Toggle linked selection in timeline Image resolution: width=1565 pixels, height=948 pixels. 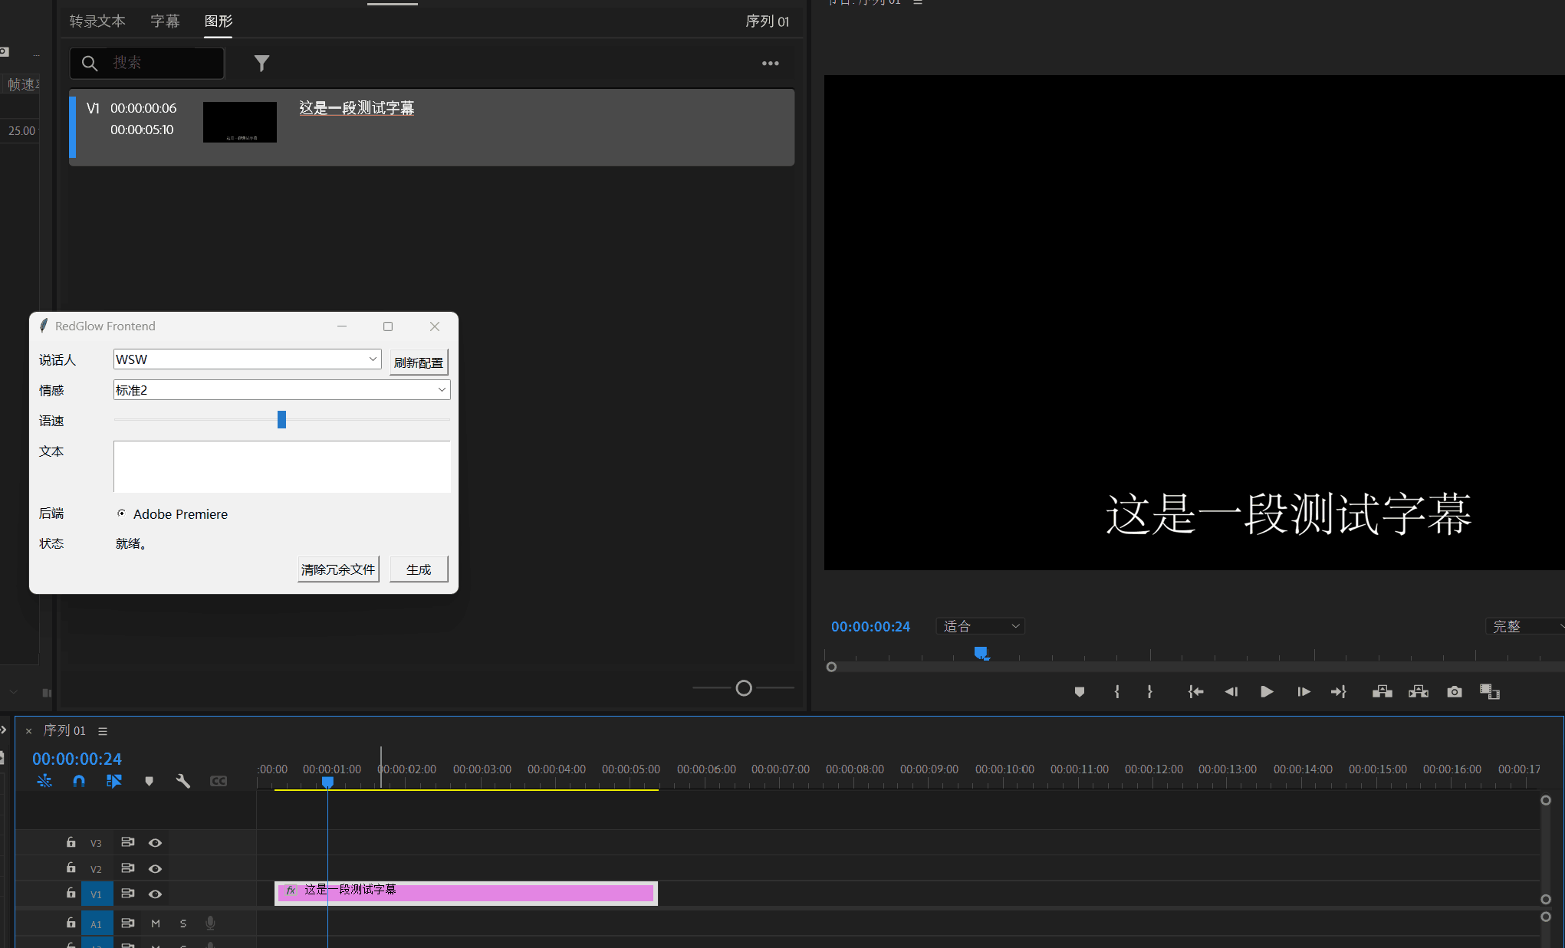(114, 781)
